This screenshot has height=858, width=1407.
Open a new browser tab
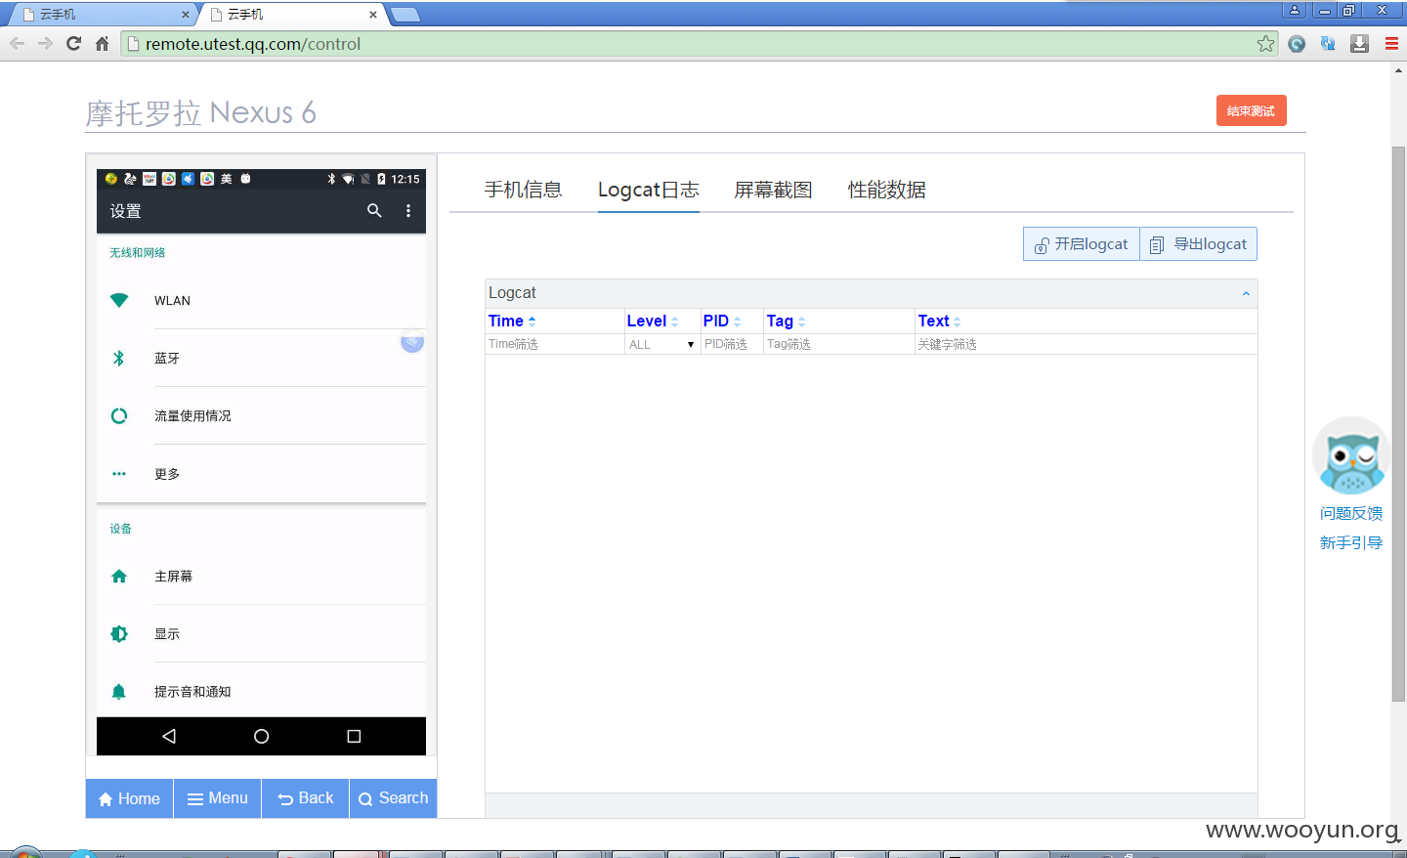pos(405,15)
